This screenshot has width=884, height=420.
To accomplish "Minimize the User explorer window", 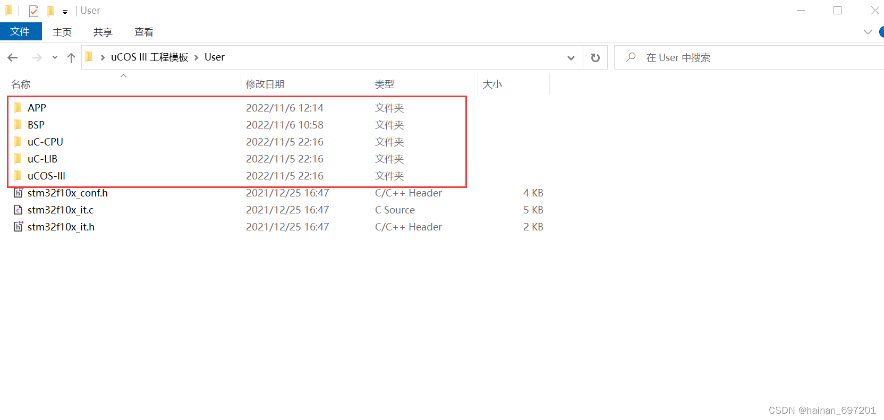I will [801, 10].
